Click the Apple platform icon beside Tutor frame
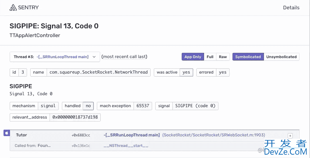This screenshot has width=310, height=158. pos(7,133)
